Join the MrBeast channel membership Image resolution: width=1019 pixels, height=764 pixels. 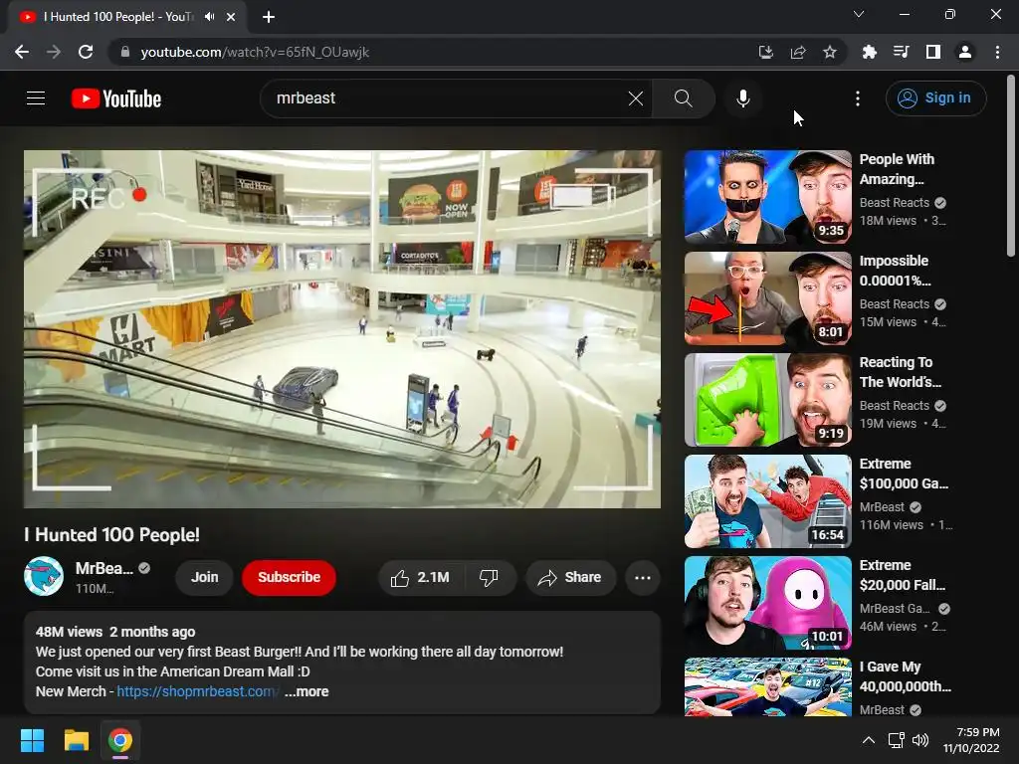click(204, 578)
